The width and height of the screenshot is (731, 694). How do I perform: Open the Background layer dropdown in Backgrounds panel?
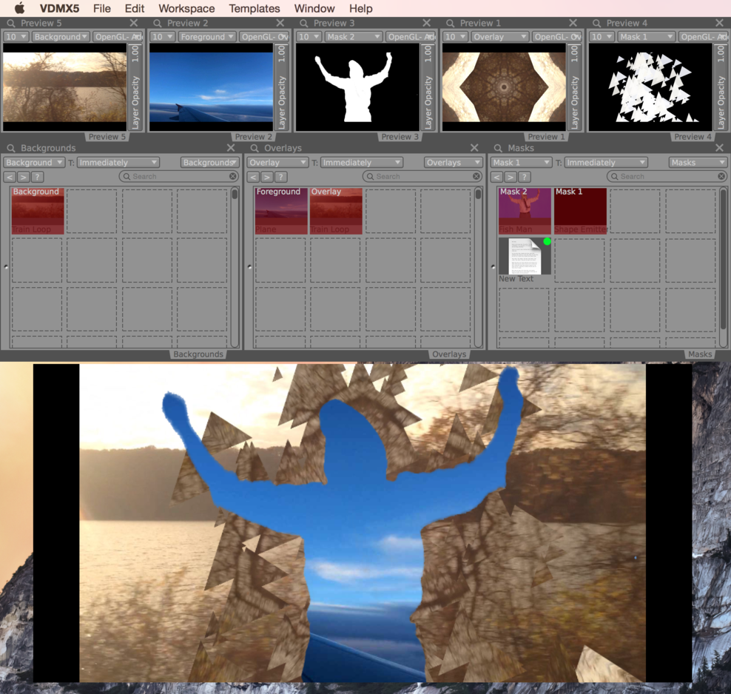34,163
